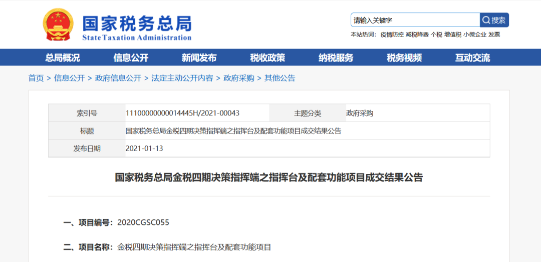Open 其他公告 breadcrumb link
Image resolution: width=541 pixels, height=262 pixels.
(280, 78)
